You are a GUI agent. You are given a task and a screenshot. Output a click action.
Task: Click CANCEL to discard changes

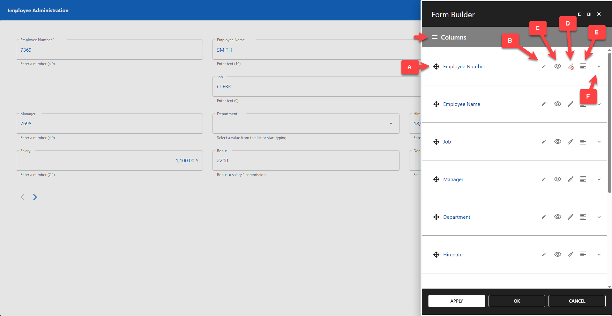577,301
